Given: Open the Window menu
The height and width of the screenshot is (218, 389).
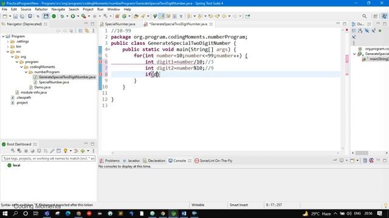Looking at the screenshot, I should coord(114,10).
